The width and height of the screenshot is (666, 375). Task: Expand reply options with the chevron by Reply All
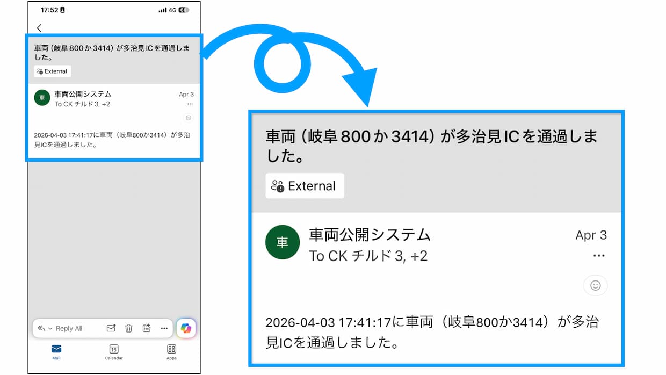point(50,329)
